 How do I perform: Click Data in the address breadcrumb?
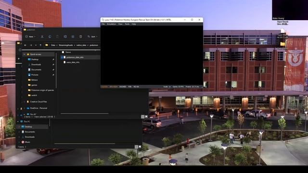tap(53, 45)
